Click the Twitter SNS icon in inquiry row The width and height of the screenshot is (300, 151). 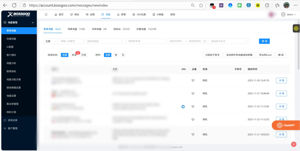183,106
